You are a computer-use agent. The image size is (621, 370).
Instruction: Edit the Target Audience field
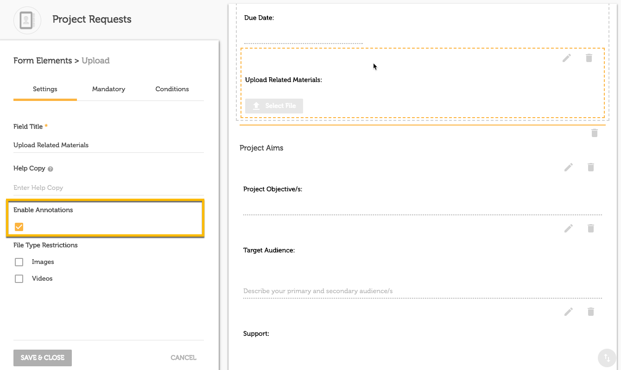tap(569, 228)
